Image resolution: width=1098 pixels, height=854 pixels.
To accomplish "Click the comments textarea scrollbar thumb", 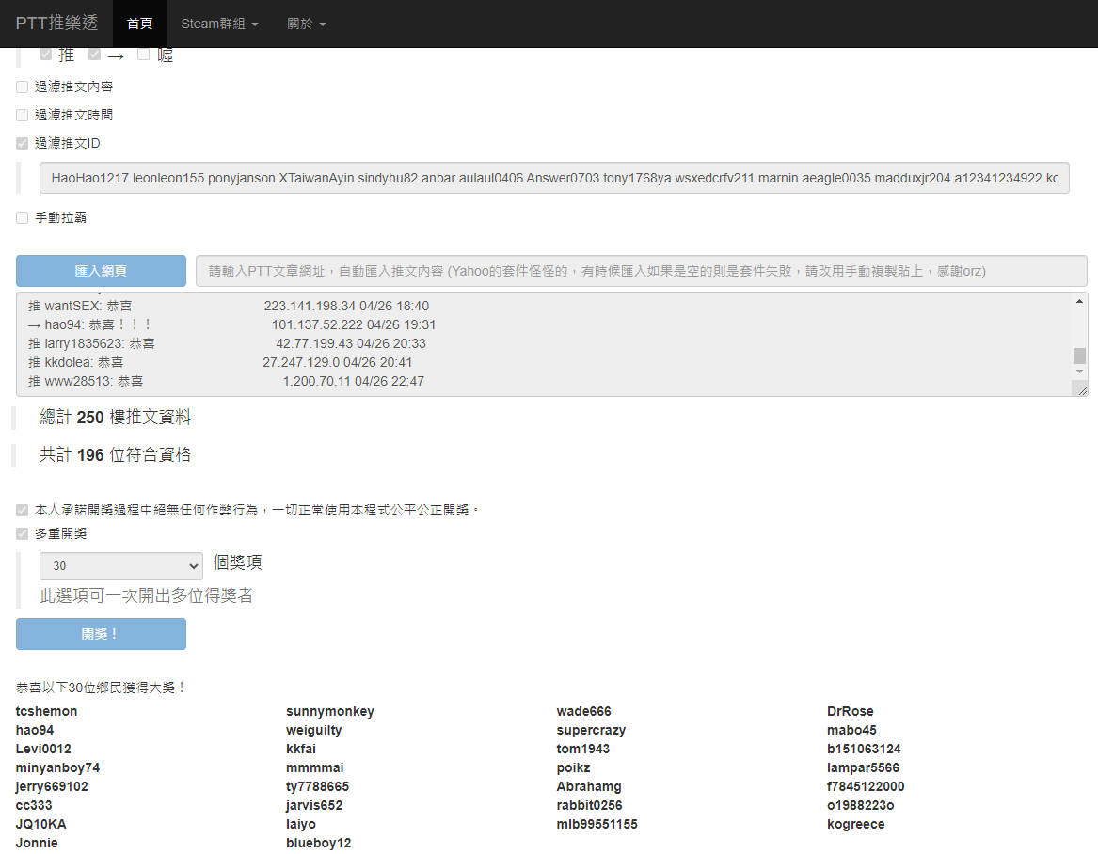I will click(x=1079, y=356).
